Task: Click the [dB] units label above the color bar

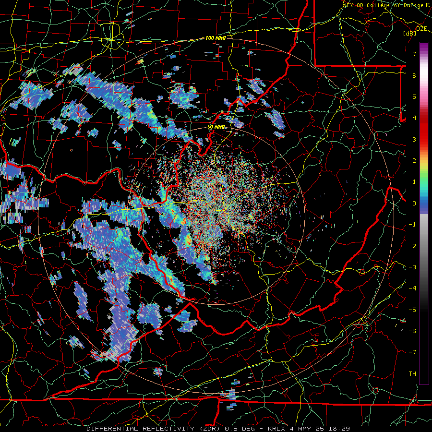Action: pyautogui.click(x=410, y=33)
